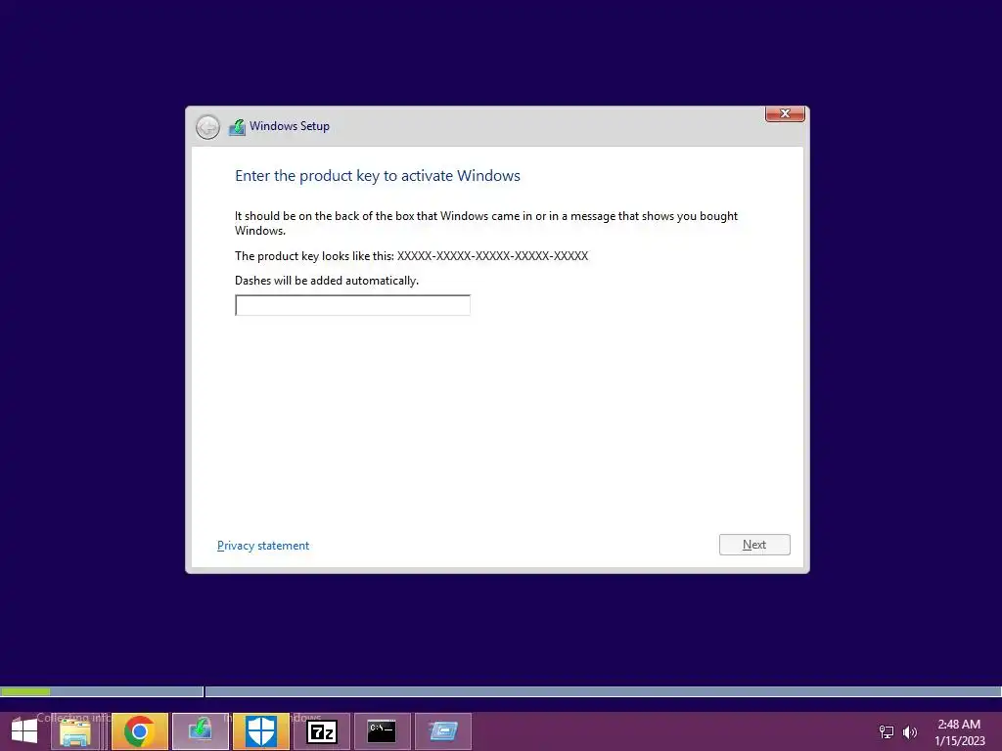Click the Windows Setup title icon
Viewport: 1002px width, 751px height.
click(237, 127)
